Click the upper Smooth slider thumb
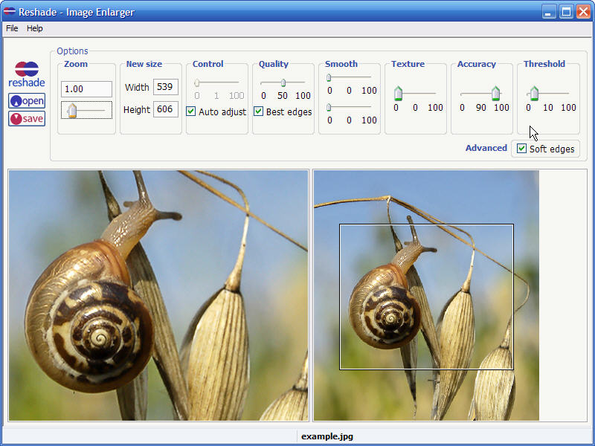Image resolution: width=595 pixels, height=446 pixels. (x=329, y=77)
